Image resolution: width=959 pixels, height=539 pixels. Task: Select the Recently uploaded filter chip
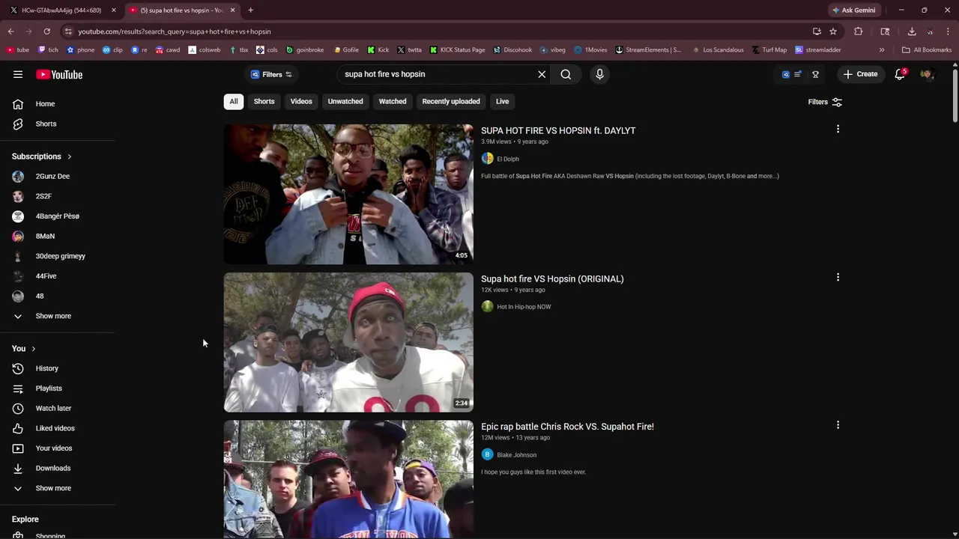coord(451,102)
